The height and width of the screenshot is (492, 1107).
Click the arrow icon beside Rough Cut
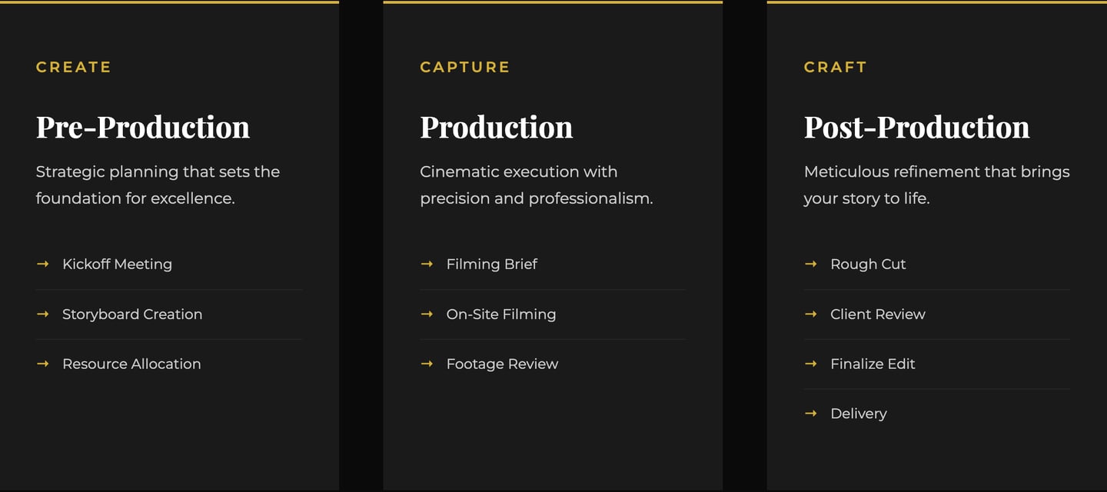pos(810,264)
